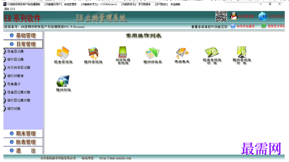Click the blue Wangwang chat icon
Image resolution: width=289 pixels, height=162 pixels.
pyautogui.click(x=263, y=16)
